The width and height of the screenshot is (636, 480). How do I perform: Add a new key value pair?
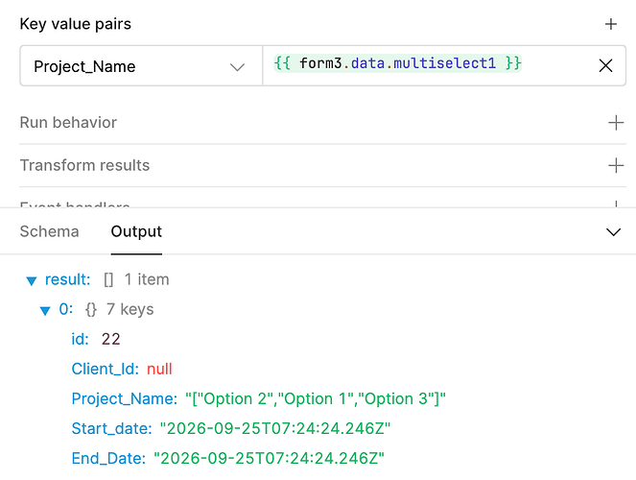point(610,24)
